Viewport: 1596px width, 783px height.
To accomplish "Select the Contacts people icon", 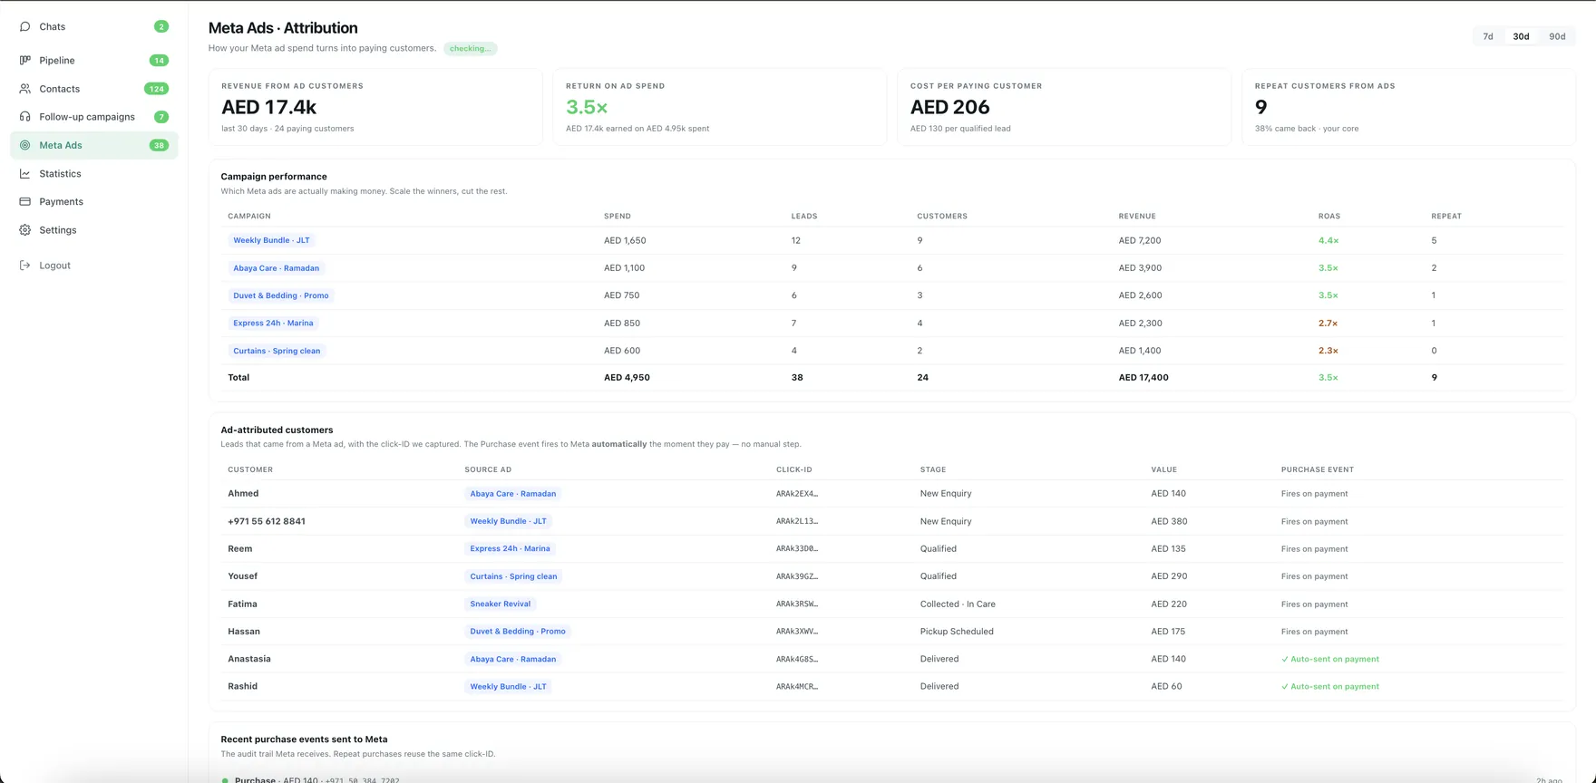I will [x=24, y=89].
